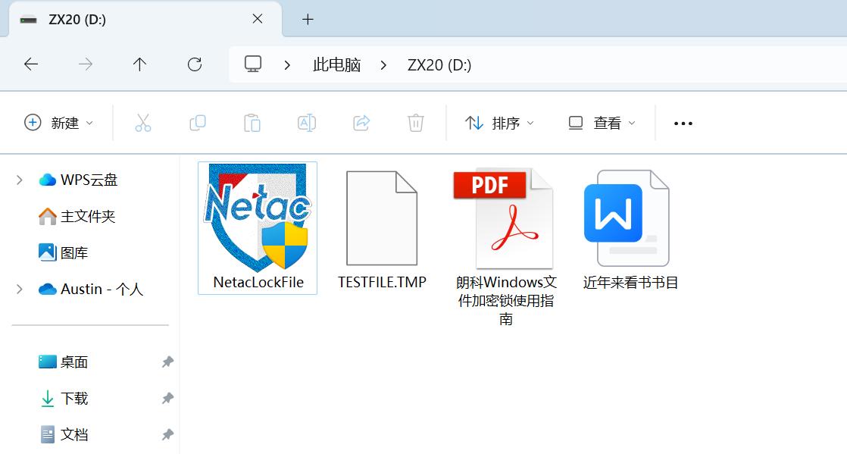The height and width of the screenshot is (454, 847).
Task: Open 桌面 desktop quick access folder
Action: [63, 362]
